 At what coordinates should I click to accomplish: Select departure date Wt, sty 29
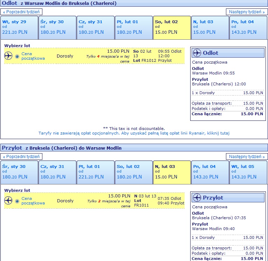click(19, 28)
